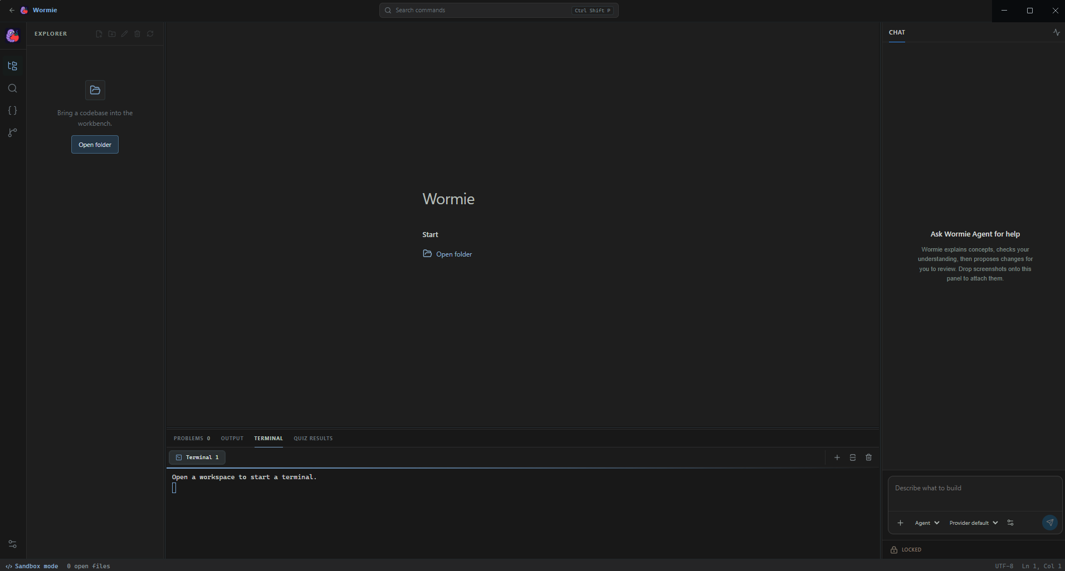Click into the terminal output area
1065x571 pixels.
coord(522,514)
